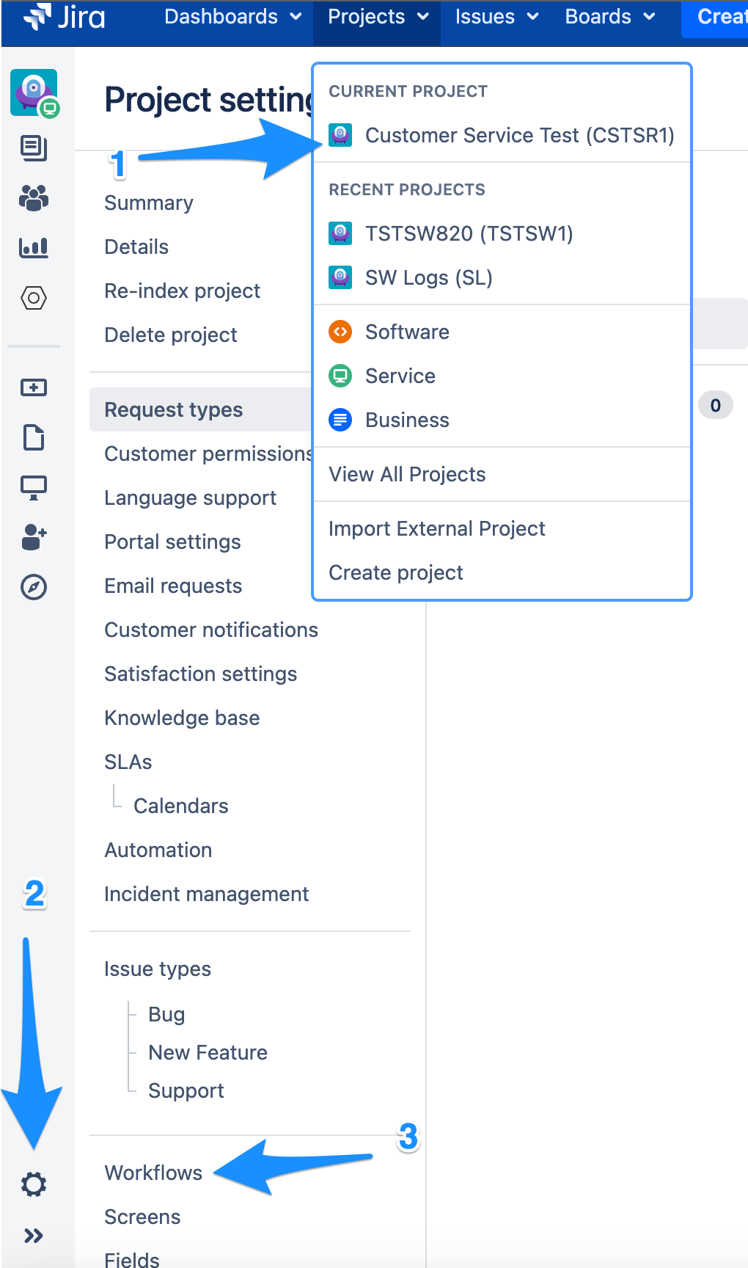Click Delete project
This screenshot has height=1268, width=748.
coord(170,335)
